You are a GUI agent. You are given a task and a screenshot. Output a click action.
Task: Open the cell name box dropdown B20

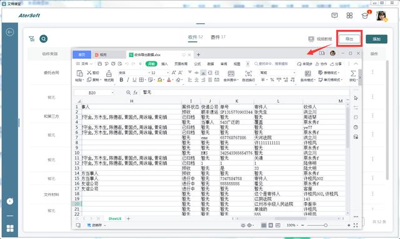pyautogui.click(x=112, y=93)
